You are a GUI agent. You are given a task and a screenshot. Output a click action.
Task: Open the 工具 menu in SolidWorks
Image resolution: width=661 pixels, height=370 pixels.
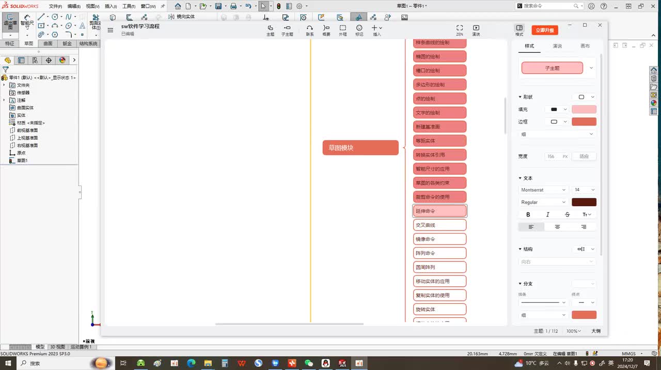tap(129, 6)
